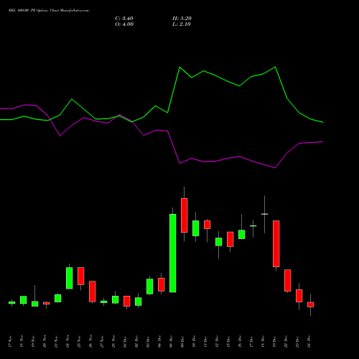Select the 24 Dec date label
This screenshot has width=359, height=359.
(x=309, y=342)
